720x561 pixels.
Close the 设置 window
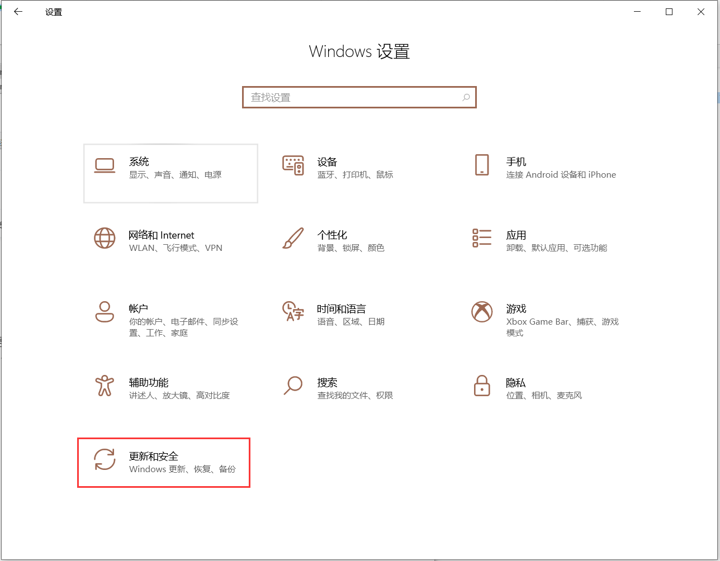[x=701, y=12]
